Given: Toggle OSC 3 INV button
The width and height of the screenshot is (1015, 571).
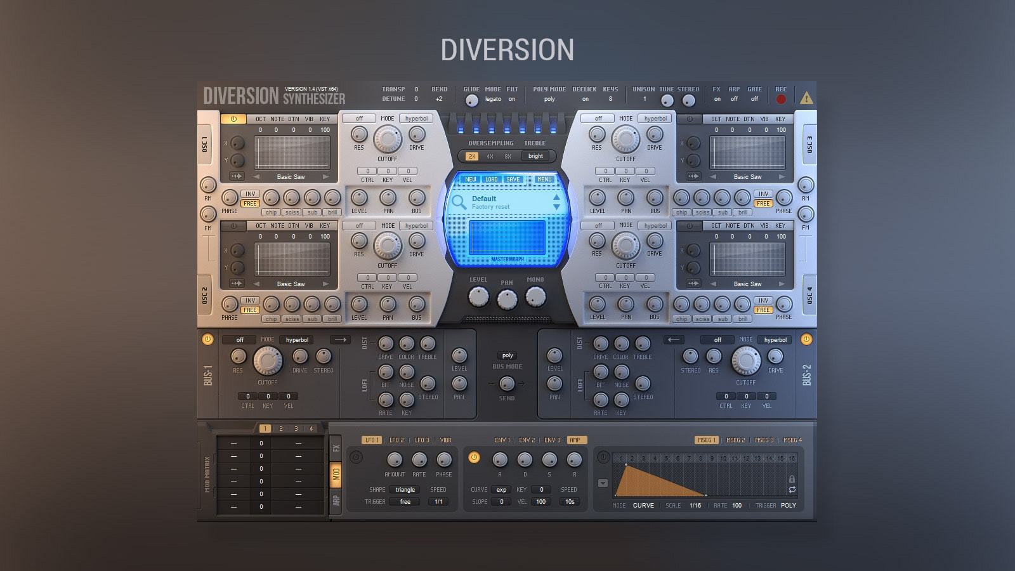Looking at the screenshot, I should click(x=763, y=194).
